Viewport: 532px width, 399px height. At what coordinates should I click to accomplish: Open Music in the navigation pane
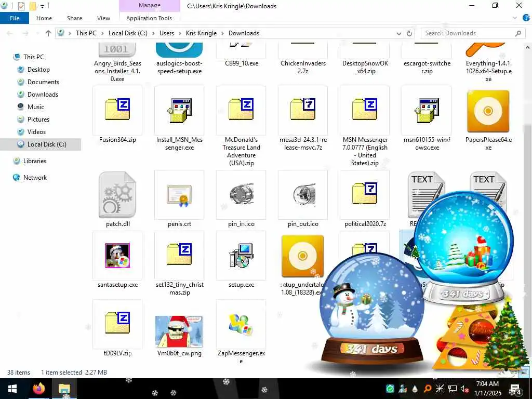[x=36, y=107]
